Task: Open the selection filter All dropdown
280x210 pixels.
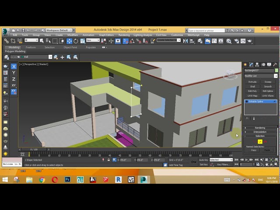Action: (x=31, y=40)
